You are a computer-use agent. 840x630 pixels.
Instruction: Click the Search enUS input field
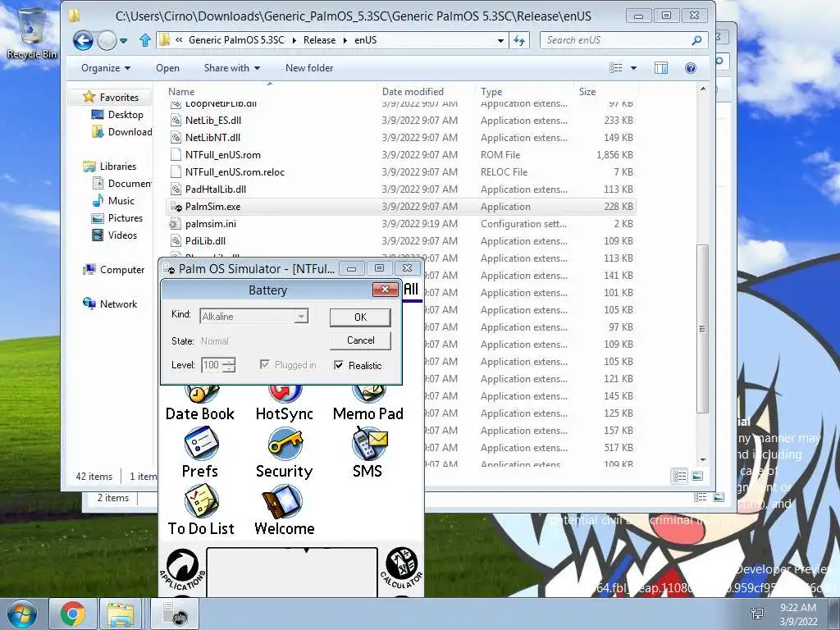[x=614, y=40]
